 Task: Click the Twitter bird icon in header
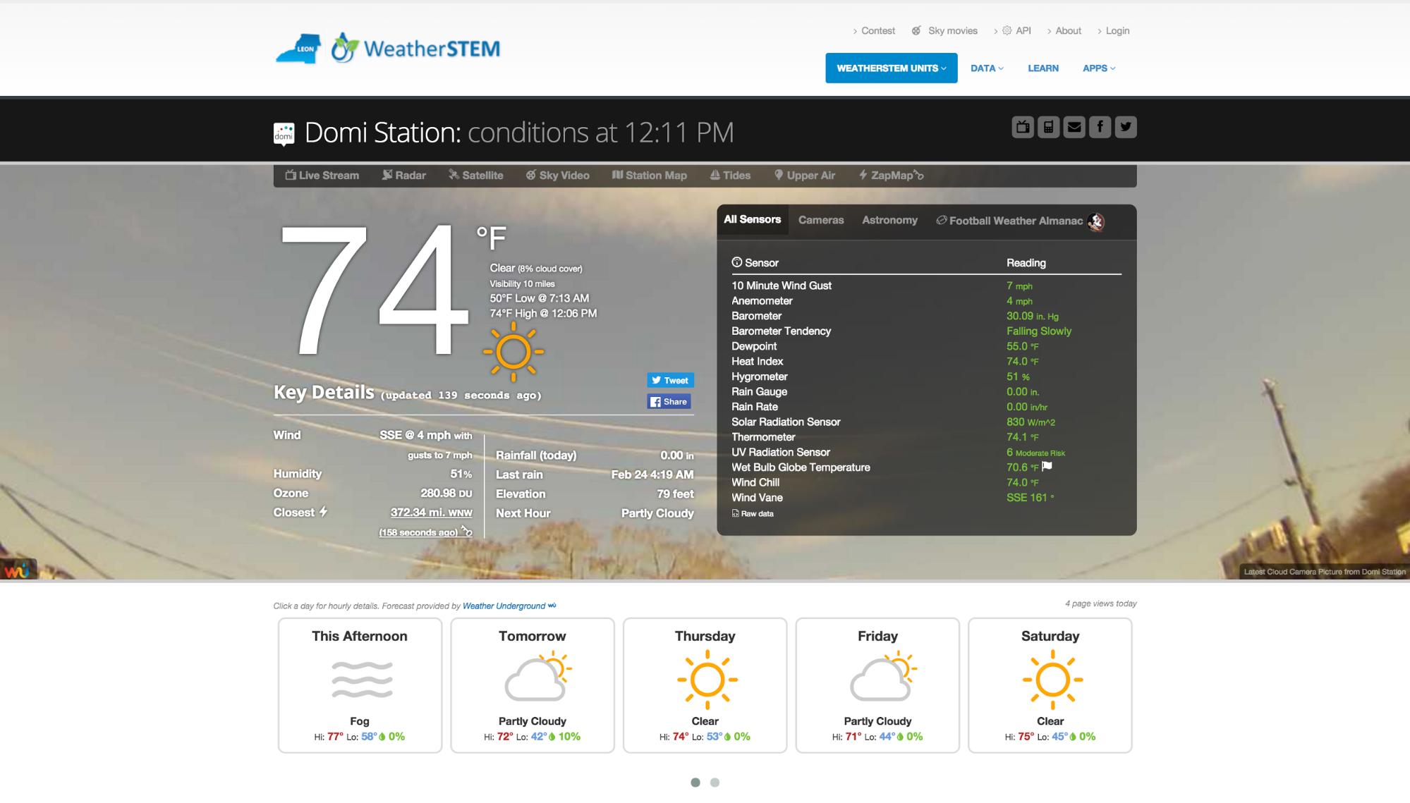pos(1126,127)
